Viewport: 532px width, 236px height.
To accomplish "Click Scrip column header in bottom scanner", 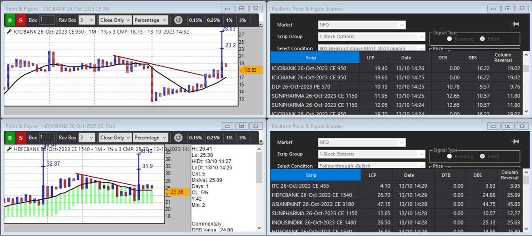I will coord(315,175).
